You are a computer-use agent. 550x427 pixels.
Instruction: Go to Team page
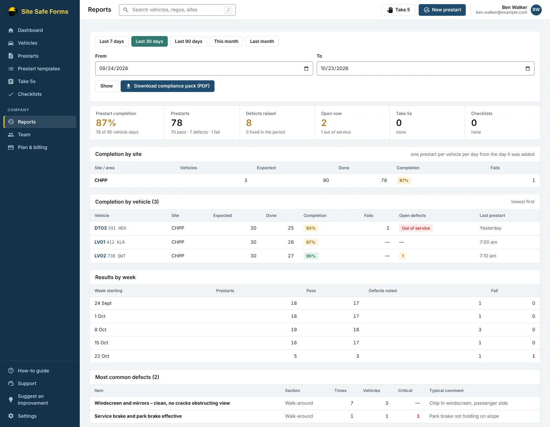(40, 135)
